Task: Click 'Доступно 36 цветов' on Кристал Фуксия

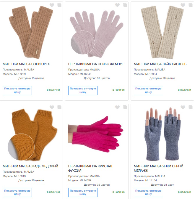Action: coord(97,185)
